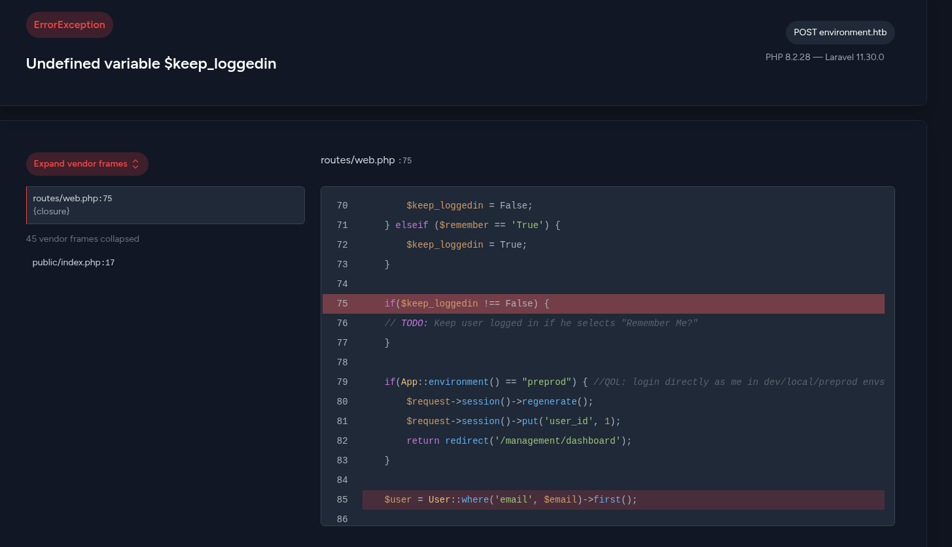Click line number 79 in gutter

[342, 382]
